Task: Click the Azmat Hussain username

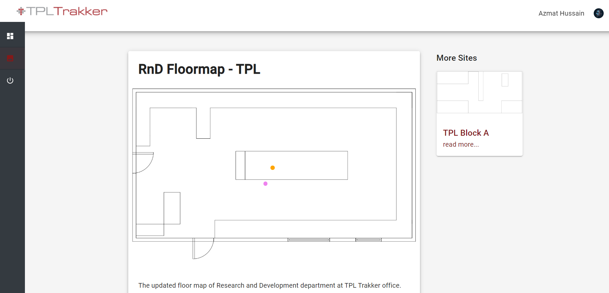Action: pos(561,13)
